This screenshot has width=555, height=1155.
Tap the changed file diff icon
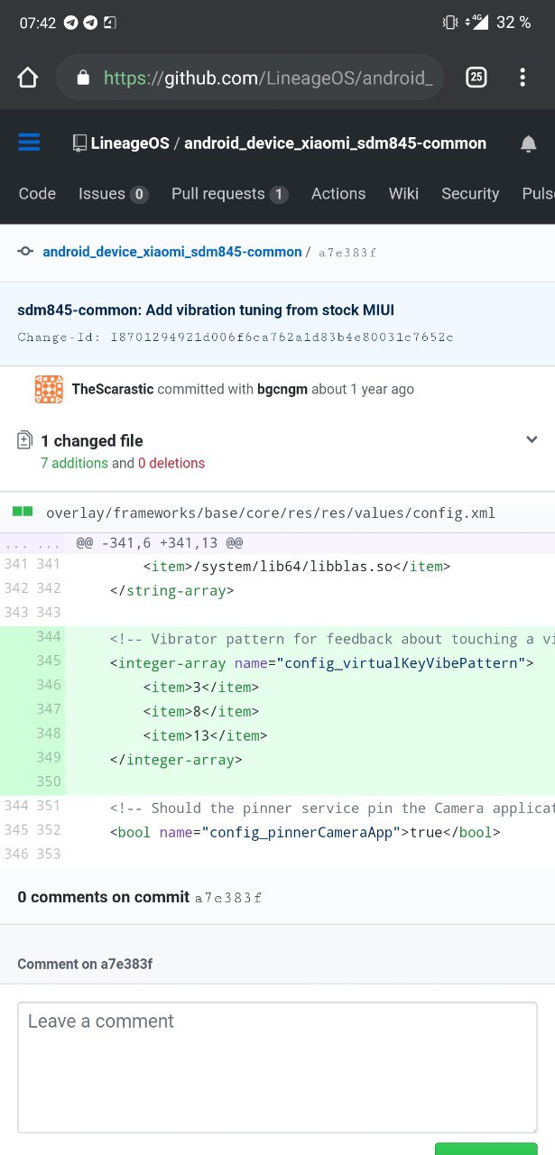25,441
